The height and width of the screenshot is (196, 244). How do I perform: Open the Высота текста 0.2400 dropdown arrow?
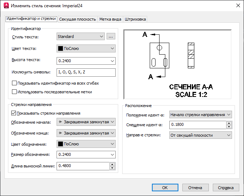tap(112, 61)
